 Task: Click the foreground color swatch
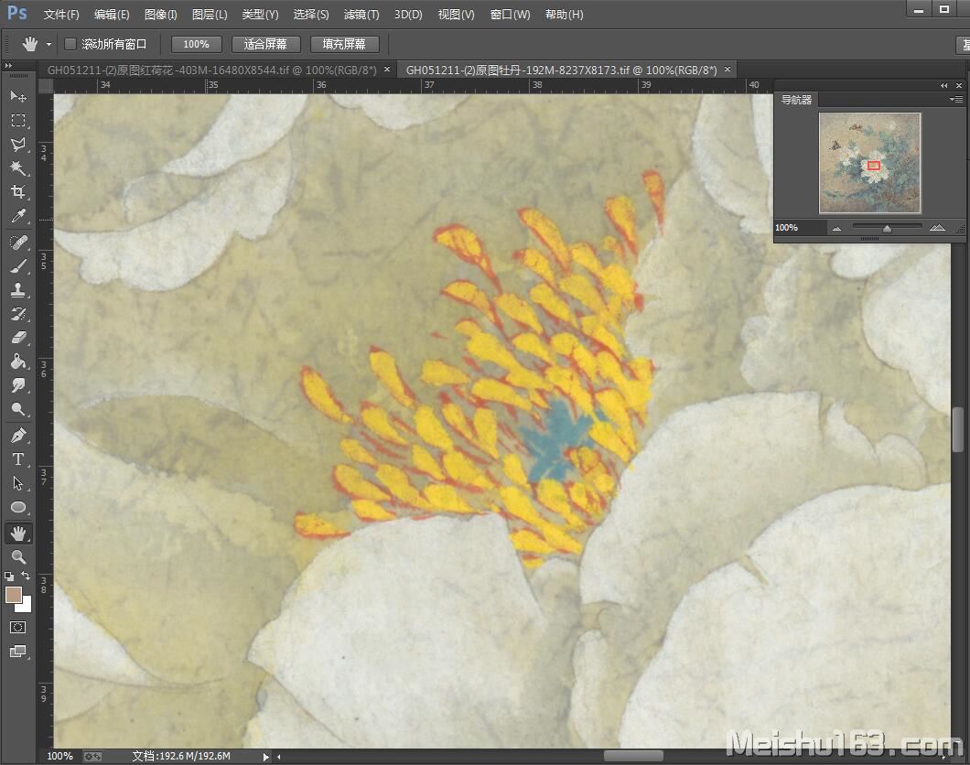pos(13,595)
